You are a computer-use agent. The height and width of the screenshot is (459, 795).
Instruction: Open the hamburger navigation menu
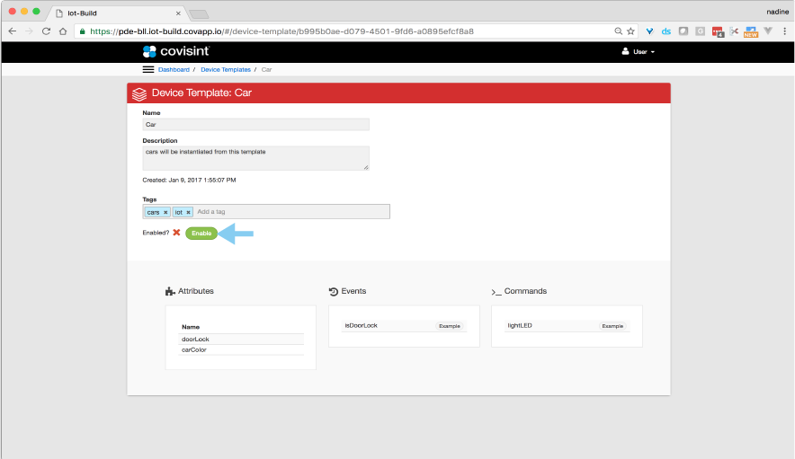point(148,69)
